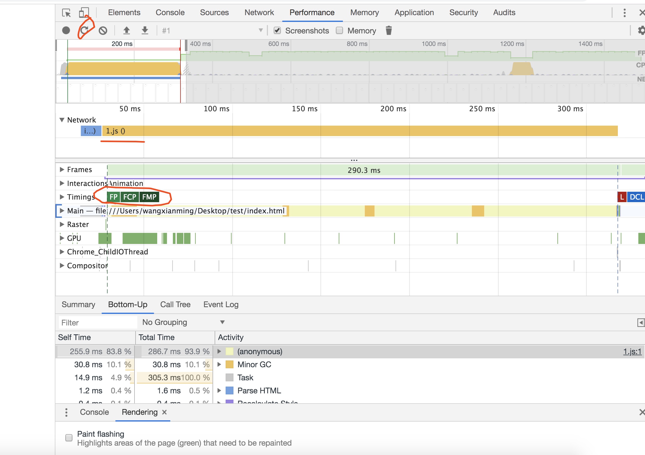Switch to the Summary tab
Viewport: 645px width, 455px height.
(78, 305)
